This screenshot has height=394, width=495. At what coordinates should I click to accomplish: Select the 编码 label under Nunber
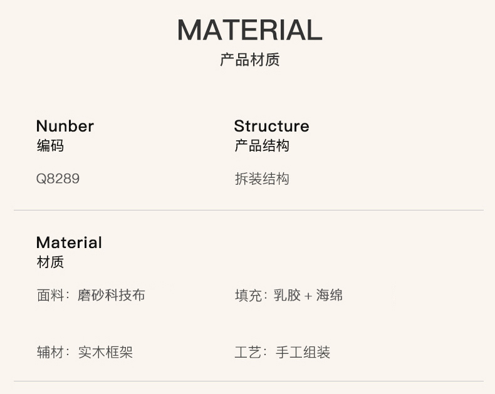tap(50, 147)
